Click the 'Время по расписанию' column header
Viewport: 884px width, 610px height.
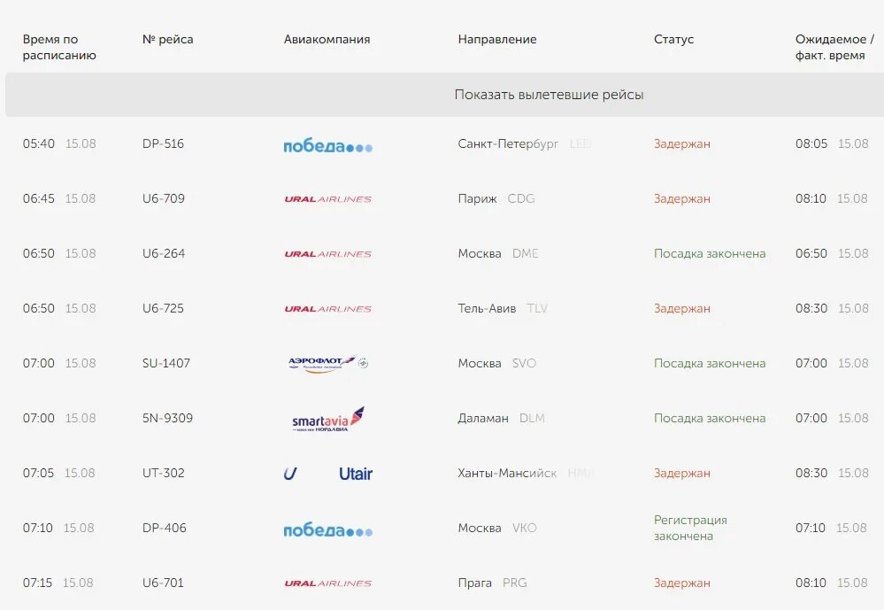(59, 48)
